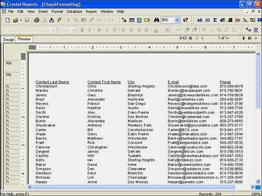Switch to the Design tab
Screen dimensions: 262x196
(x=9, y=39)
